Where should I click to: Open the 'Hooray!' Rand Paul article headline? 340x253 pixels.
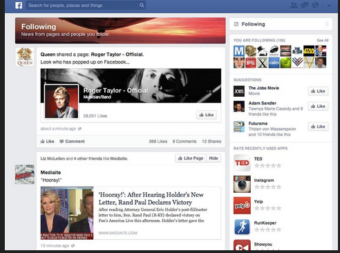[x=151, y=198]
